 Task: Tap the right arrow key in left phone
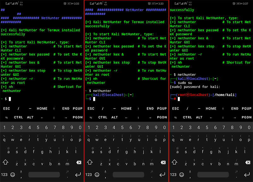click(x=66, y=118)
